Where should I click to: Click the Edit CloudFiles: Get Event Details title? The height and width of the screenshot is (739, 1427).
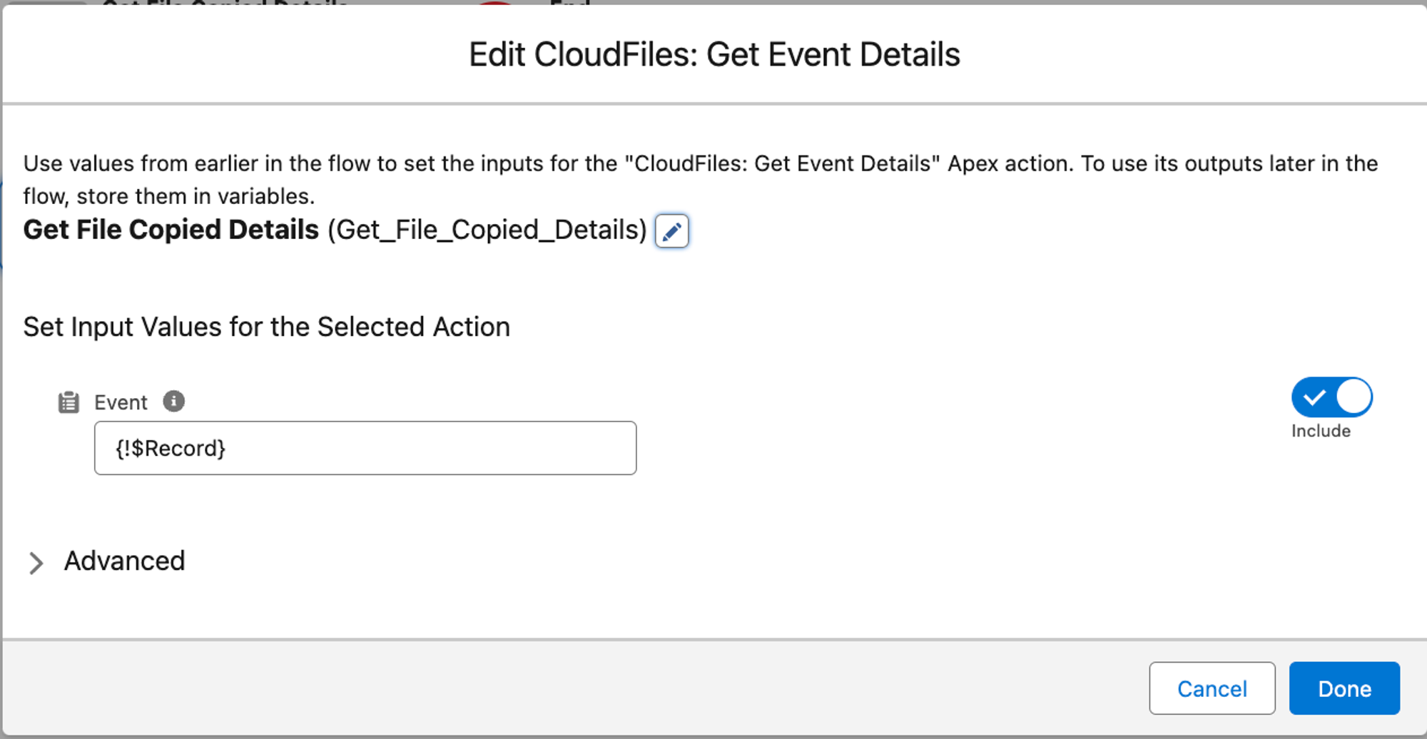714,54
